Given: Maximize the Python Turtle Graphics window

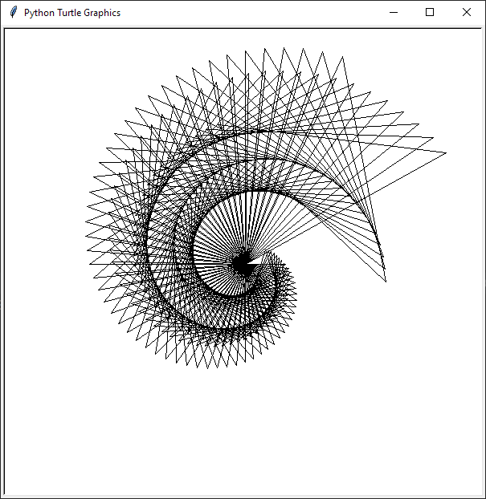Looking at the screenshot, I should pos(430,12).
